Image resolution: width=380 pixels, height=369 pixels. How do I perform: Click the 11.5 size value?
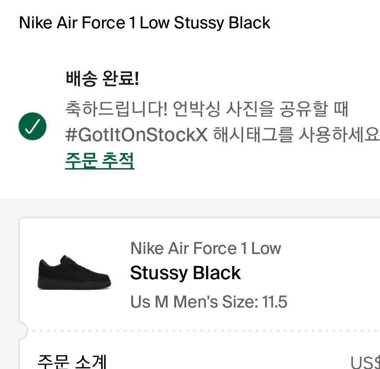[275, 302]
